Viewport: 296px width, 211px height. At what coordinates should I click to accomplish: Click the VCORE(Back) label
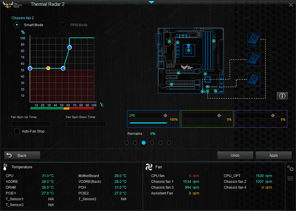click(x=90, y=182)
